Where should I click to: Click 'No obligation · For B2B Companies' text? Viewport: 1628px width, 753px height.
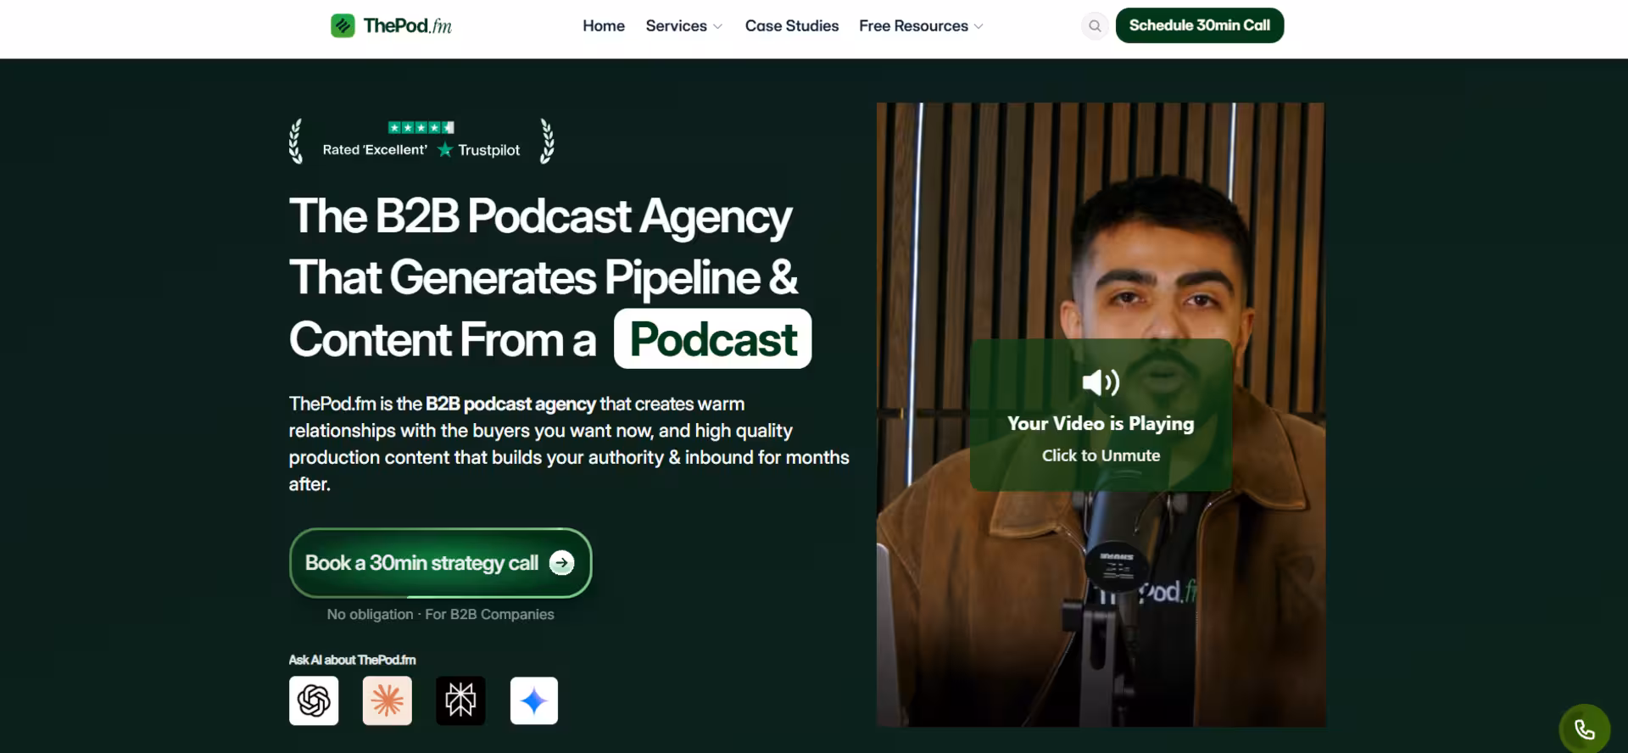[x=440, y=614]
